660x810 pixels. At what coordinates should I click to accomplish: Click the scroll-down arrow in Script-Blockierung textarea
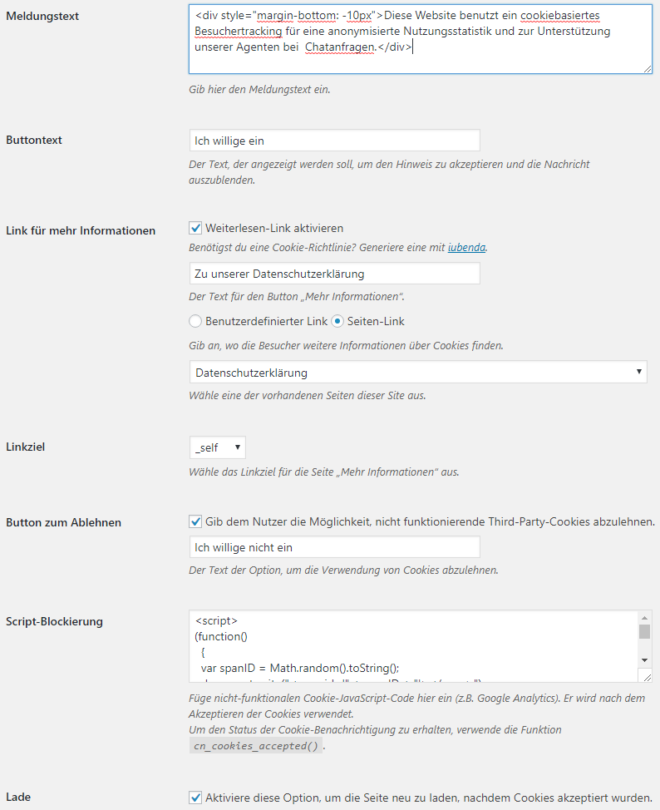tap(644, 660)
